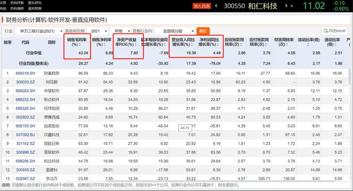The width and height of the screenshot is (353, 191).
Task: Click the 行业均值(整体法) row label
Action: (x=34, y=64)
